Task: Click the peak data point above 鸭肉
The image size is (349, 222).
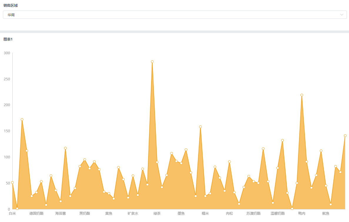Action: click(302, 95)
